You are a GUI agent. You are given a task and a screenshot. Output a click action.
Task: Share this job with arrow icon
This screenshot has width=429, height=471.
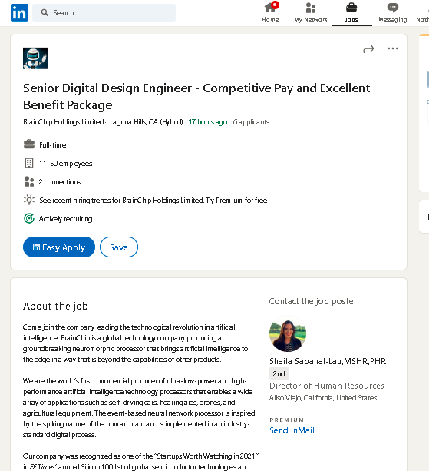click(368, 48)
